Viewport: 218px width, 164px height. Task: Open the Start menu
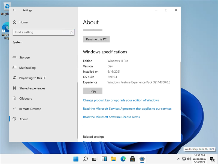76,159
